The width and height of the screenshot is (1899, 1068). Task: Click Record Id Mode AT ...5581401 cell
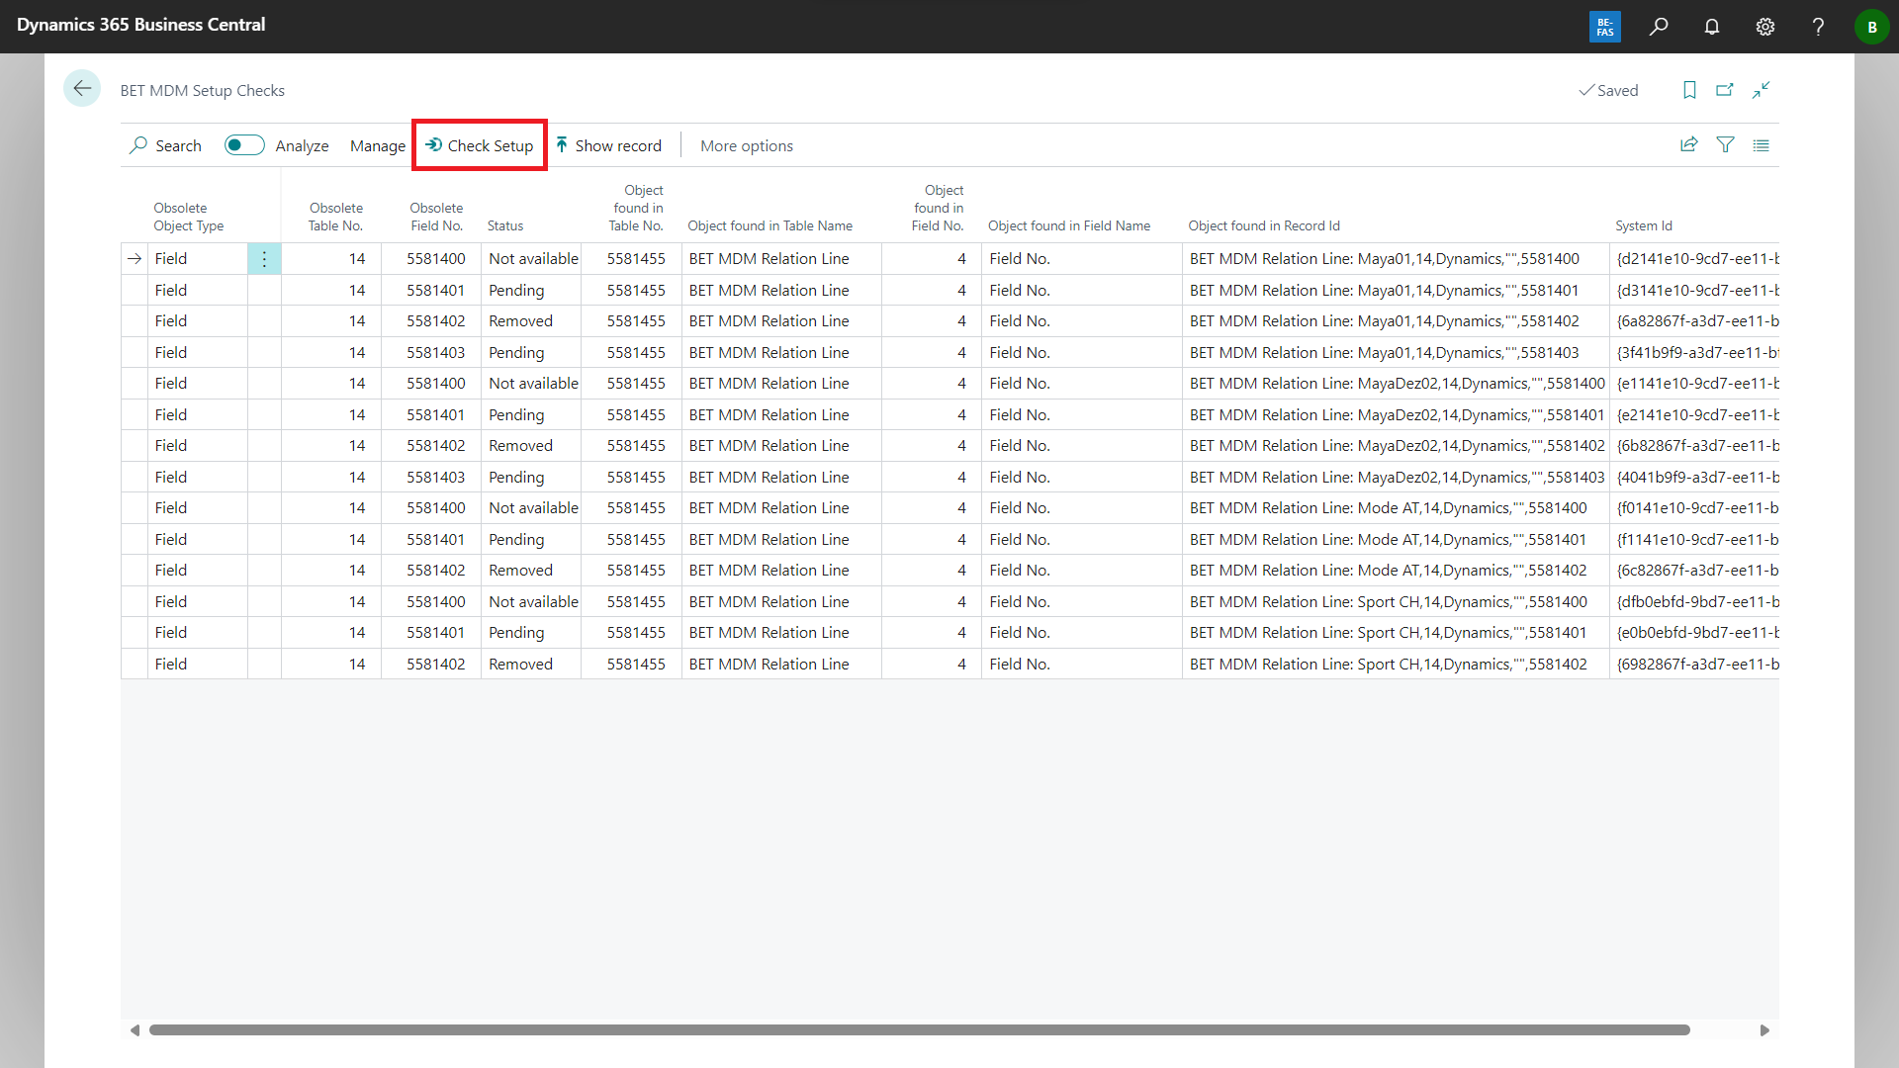1396,540
